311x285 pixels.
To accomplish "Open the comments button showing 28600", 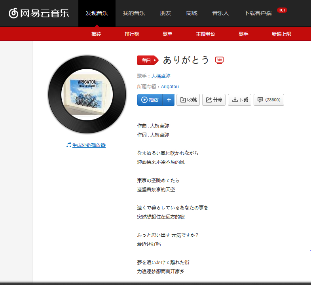I will pyautogui.click(x=269, y=100).
